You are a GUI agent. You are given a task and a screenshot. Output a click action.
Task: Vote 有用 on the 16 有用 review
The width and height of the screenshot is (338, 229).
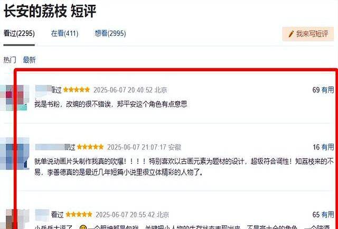(x=327, y=147)
